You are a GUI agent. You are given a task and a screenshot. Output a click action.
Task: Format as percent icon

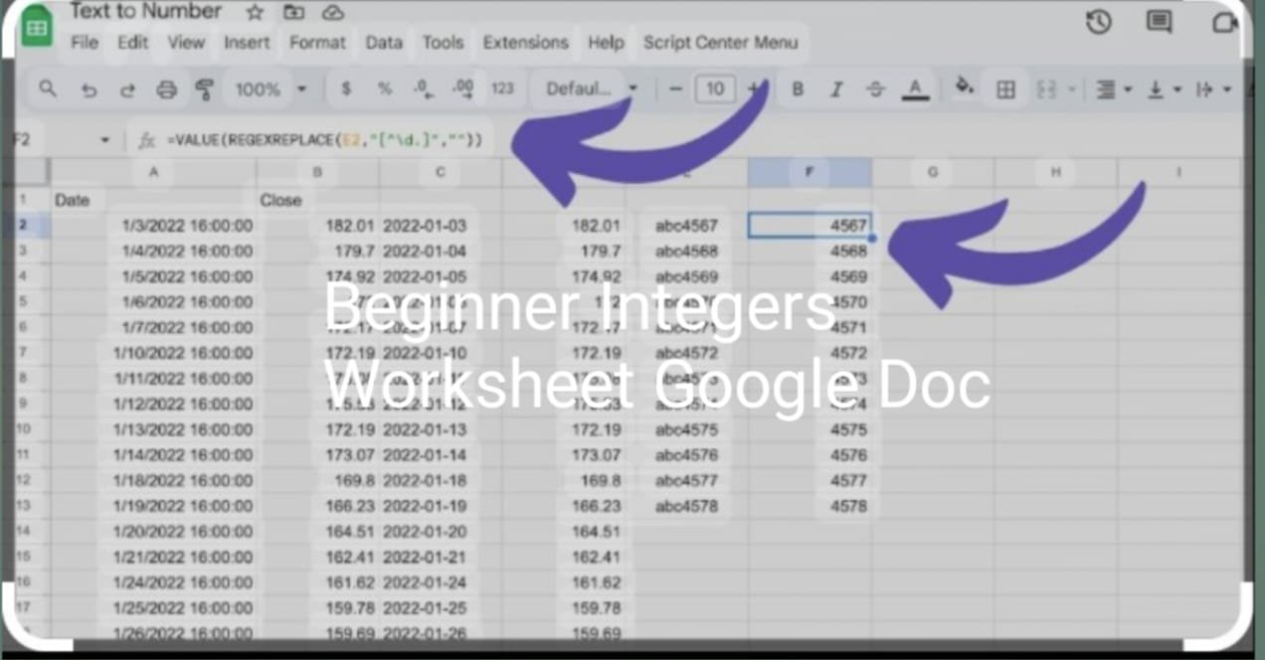point(385,88)
